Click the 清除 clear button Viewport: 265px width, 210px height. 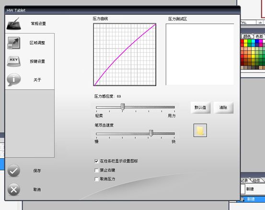(223, 107)
